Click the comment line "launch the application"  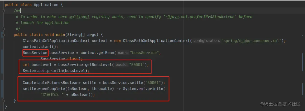tap(45, 23)
